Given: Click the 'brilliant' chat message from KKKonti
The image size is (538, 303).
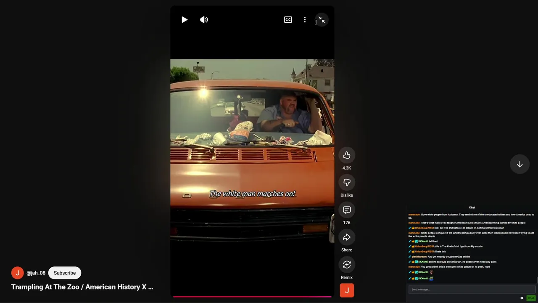Looking at the screenshot, I should (433, 242).
